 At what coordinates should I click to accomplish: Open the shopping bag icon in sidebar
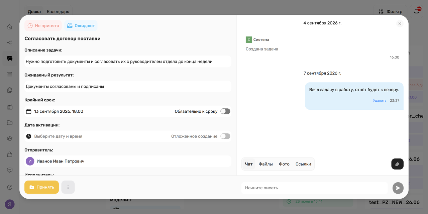tap(10, 154)
